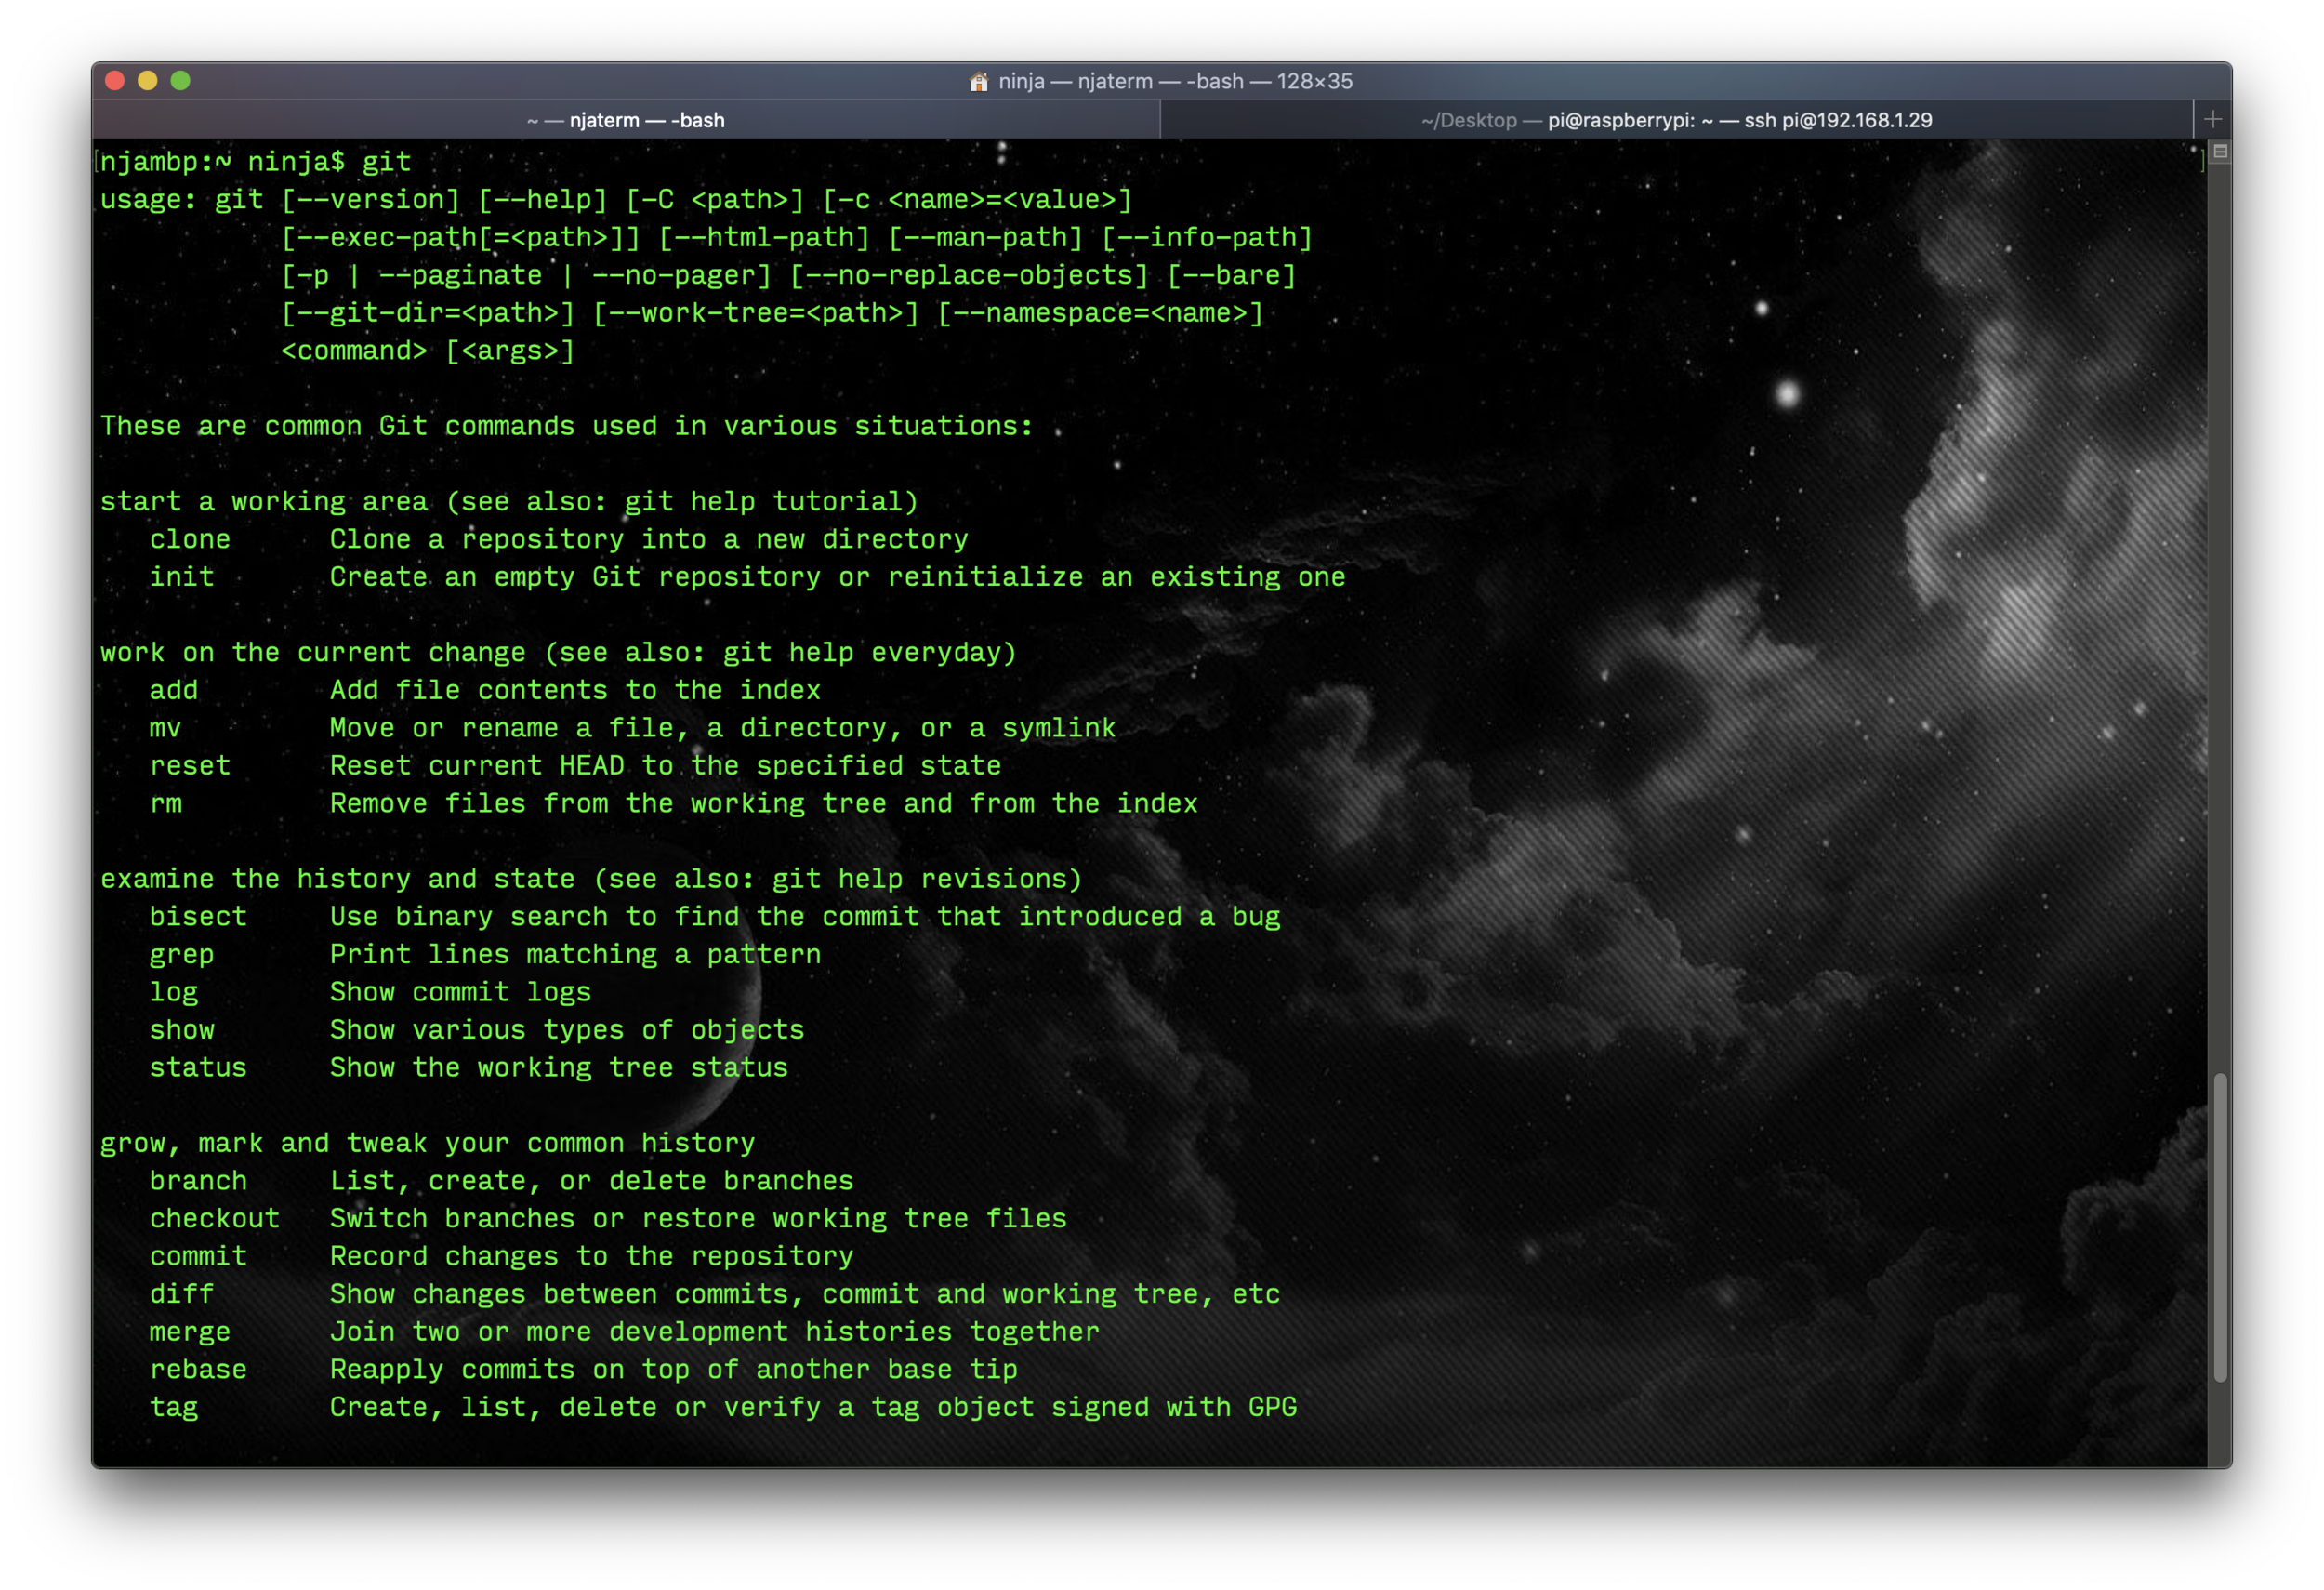Click the 'bisect' command name
2324x1590 pixels.
tap(198, 917)
